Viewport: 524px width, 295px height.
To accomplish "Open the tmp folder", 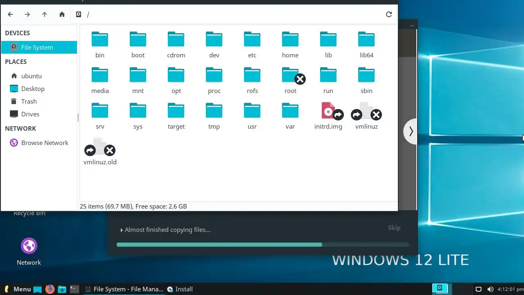I will [x=214, y=116].
